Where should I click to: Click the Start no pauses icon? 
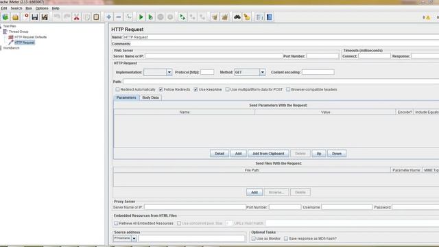tap(151, 17)
